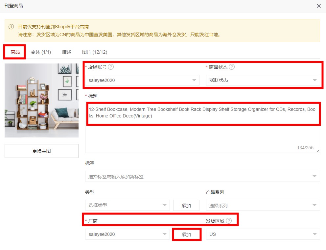The width and height of the screenshot is (326, 250).
Task: Click the 标题 field label
Action: (93, 96)
